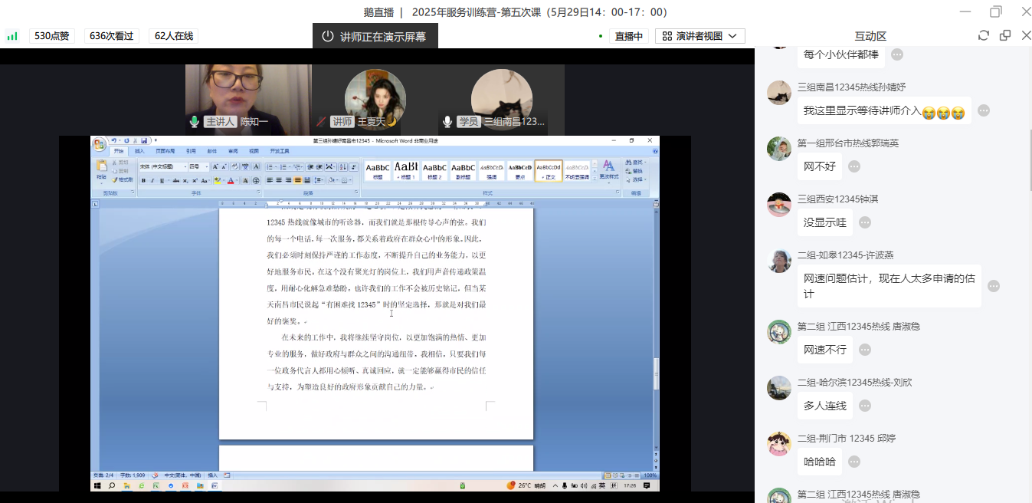The image size is (1032, 503).
Task: Toggle the muted microphone icon for 王夏天
Action: (321, 122)
